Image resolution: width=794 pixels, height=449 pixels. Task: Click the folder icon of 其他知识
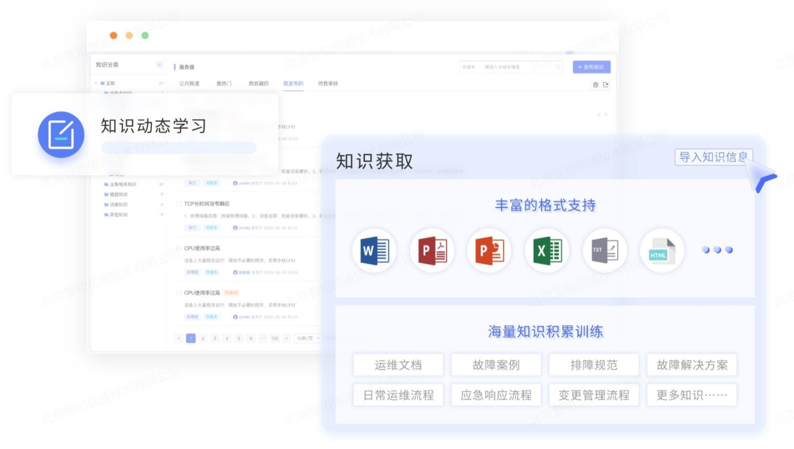pos(106,215)
